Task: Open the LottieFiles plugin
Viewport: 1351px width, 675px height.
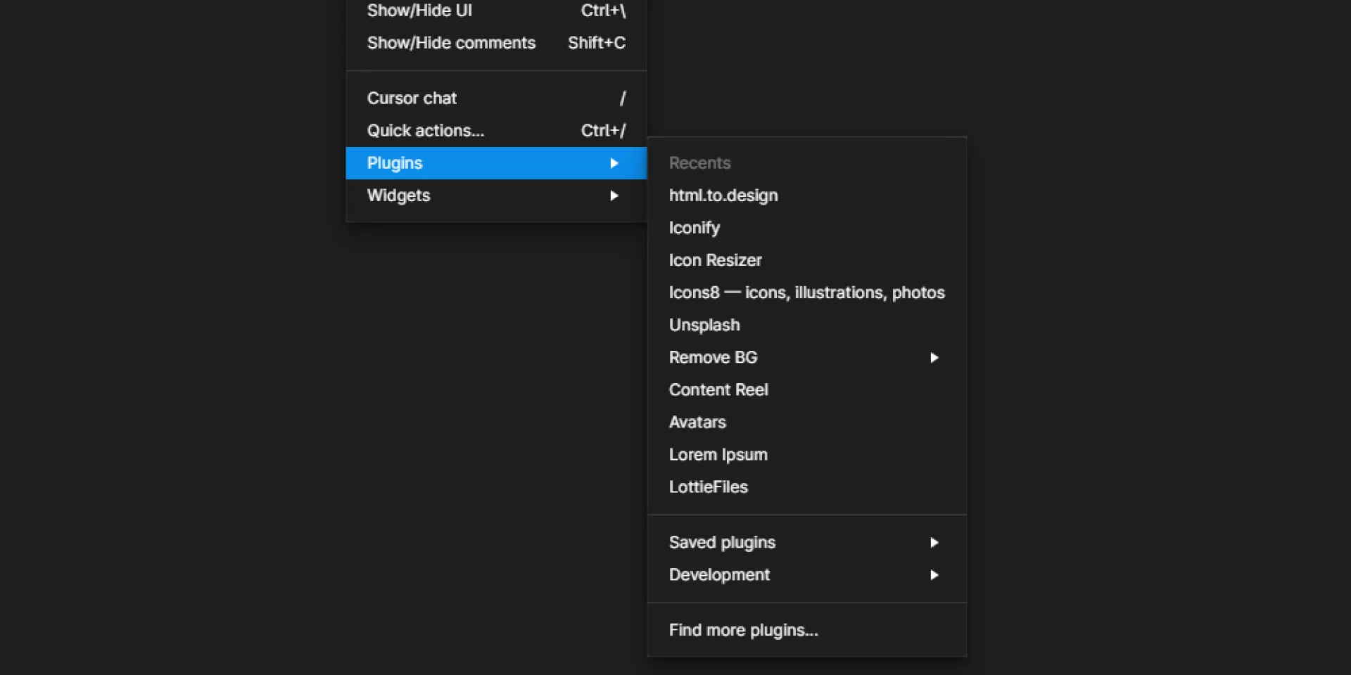Action: pyautogui.click(x=807, y=487)
